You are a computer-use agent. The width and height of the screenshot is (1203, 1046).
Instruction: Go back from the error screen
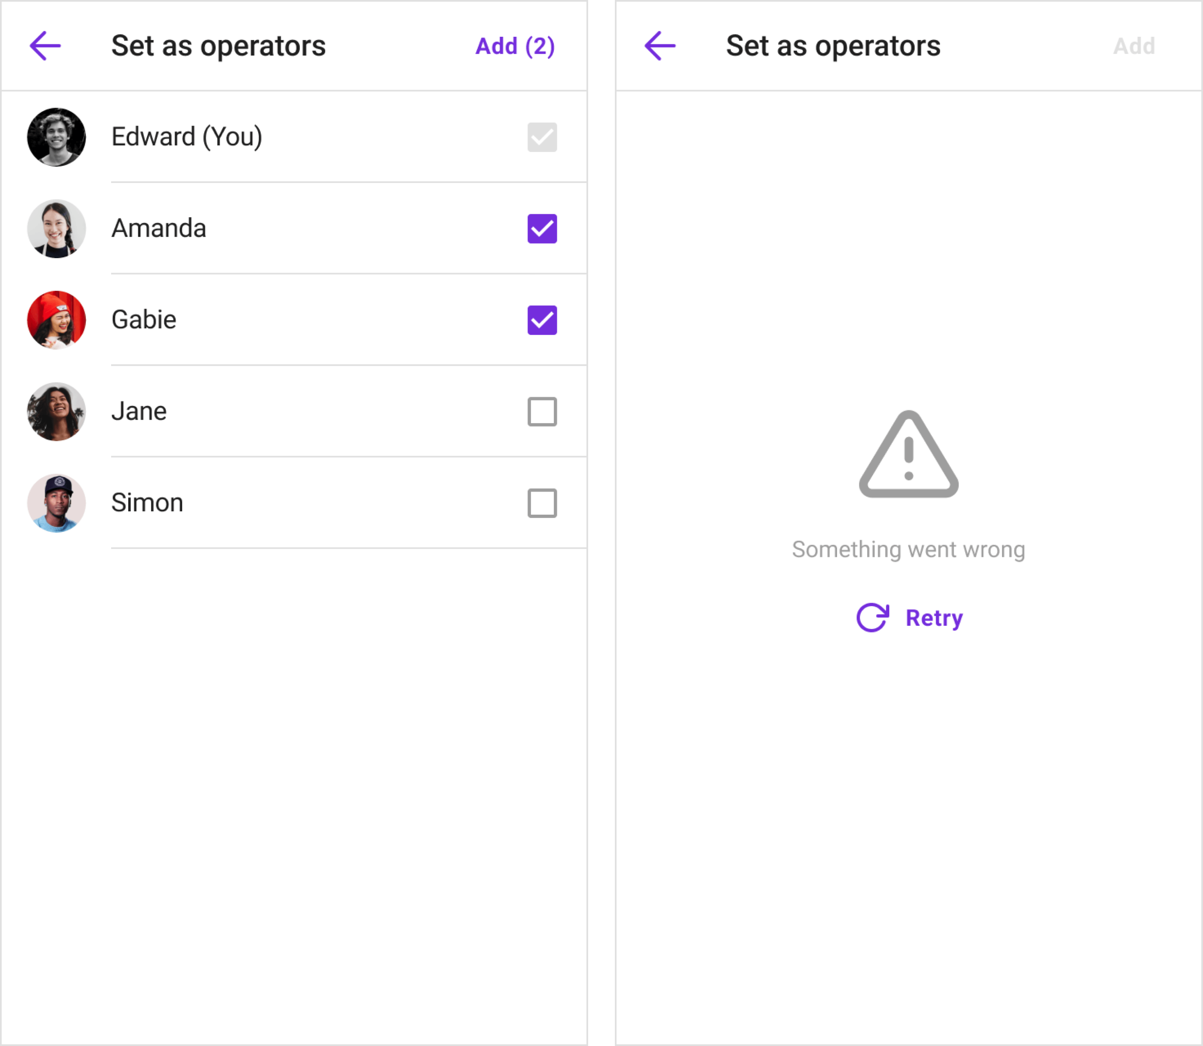pyautogui.click(x=660, y=46)
